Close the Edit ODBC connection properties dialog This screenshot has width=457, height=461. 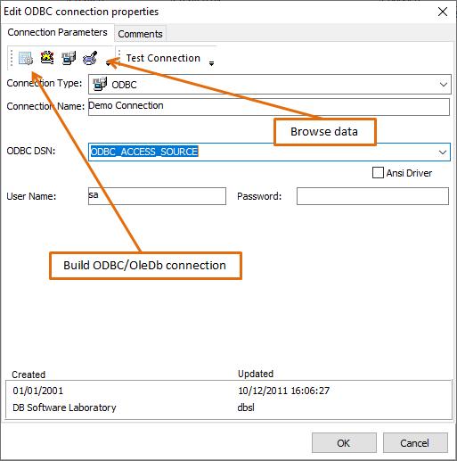point(443,12)
